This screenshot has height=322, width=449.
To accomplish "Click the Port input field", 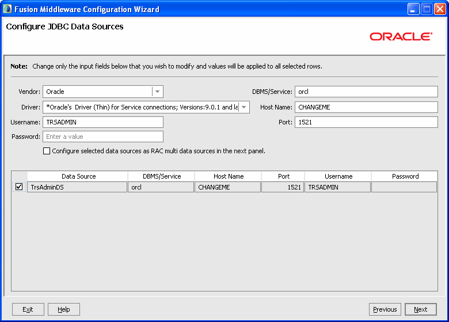I will [366, 122].
